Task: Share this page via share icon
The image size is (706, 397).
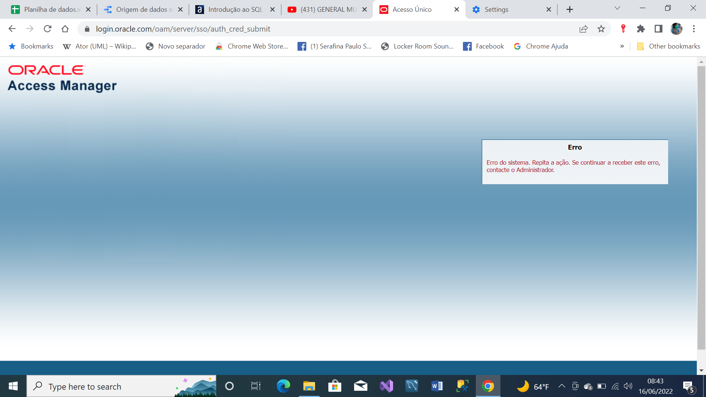Action: pos(584,29)
